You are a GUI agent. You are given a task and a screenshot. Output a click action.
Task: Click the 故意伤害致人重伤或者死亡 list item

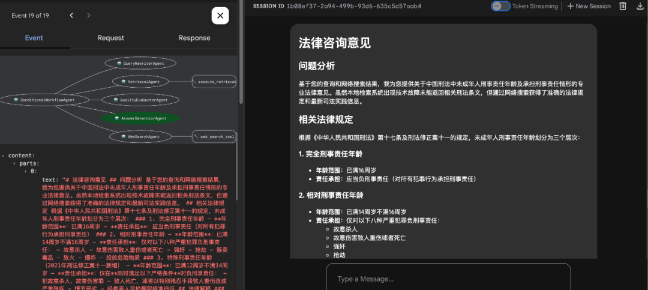coord(370,238)
